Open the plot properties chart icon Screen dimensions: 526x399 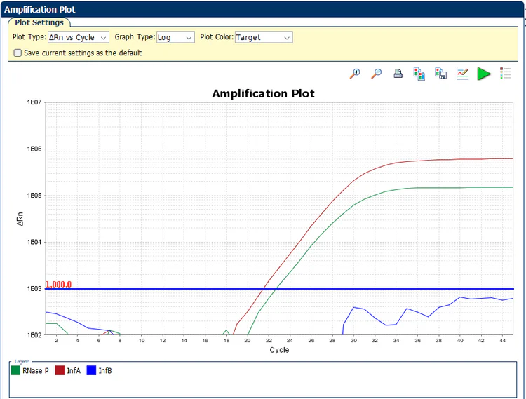tap(462, 74)
